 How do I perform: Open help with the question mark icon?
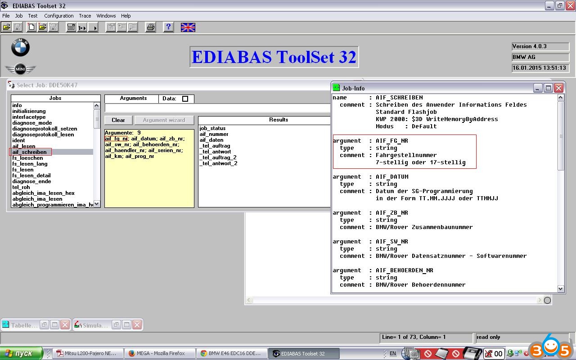[x=168, y=27]
